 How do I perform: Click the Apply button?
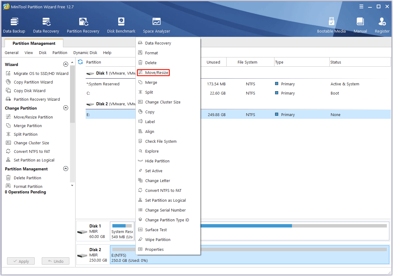pyautogui.click(x=21, y=261)
